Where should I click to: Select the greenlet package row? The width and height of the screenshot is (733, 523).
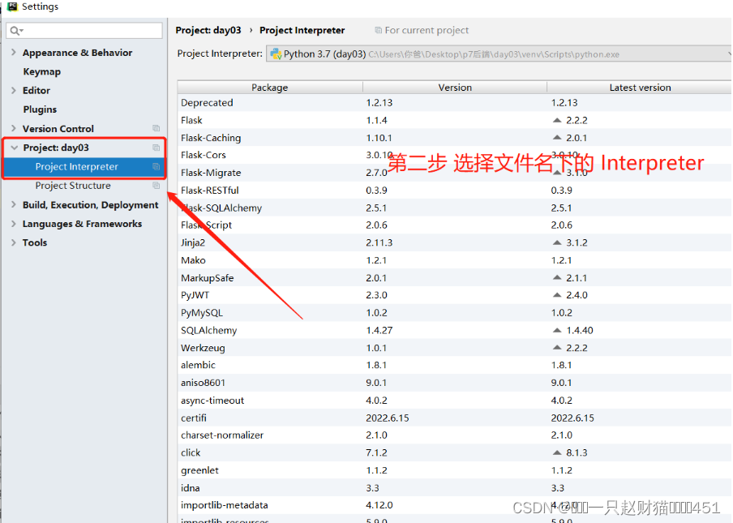pyautogui.click(x=454, y=470)
